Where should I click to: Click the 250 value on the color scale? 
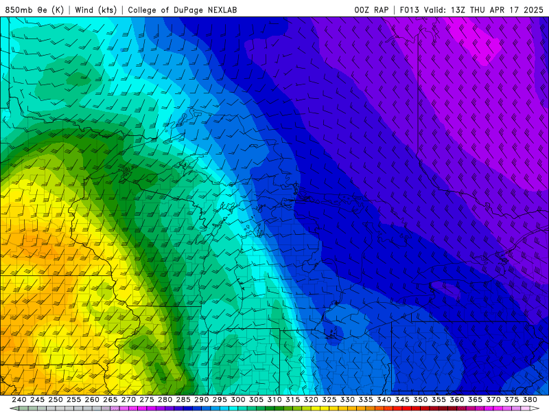pos(56,400)
